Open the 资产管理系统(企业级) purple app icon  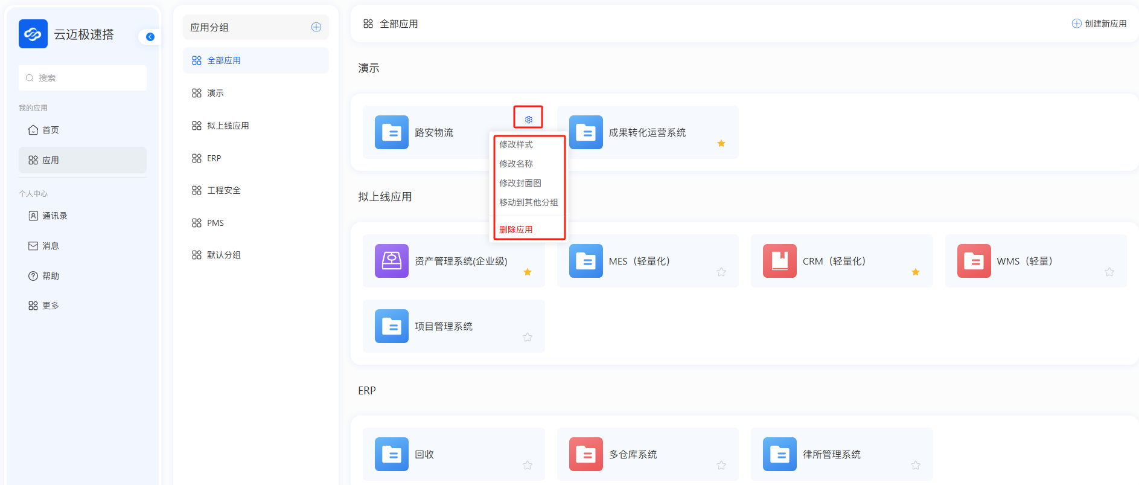[391, 261]
